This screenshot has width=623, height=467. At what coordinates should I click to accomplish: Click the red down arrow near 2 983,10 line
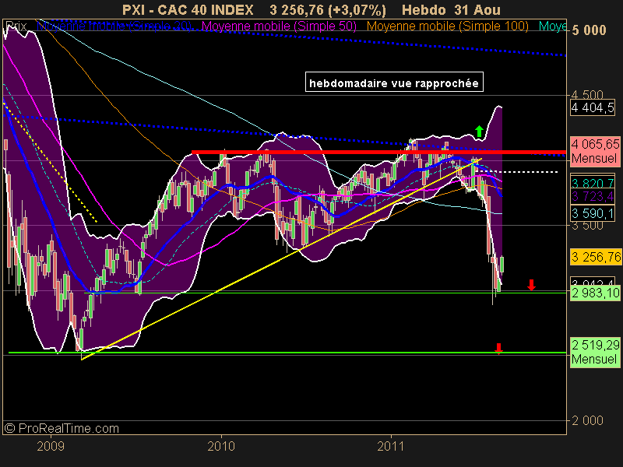coord(531,285)
